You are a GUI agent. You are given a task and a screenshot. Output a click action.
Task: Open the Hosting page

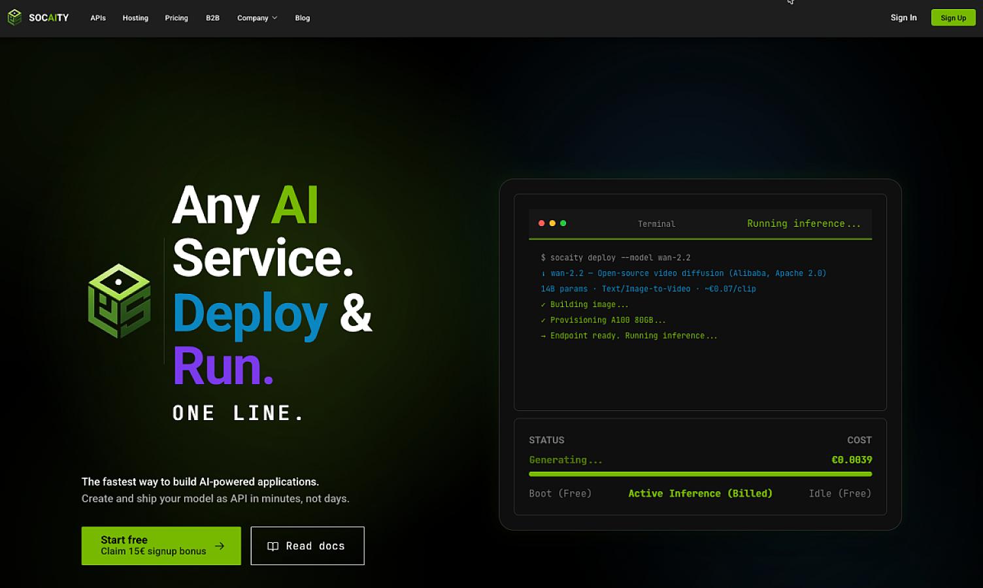coord(135,18)
